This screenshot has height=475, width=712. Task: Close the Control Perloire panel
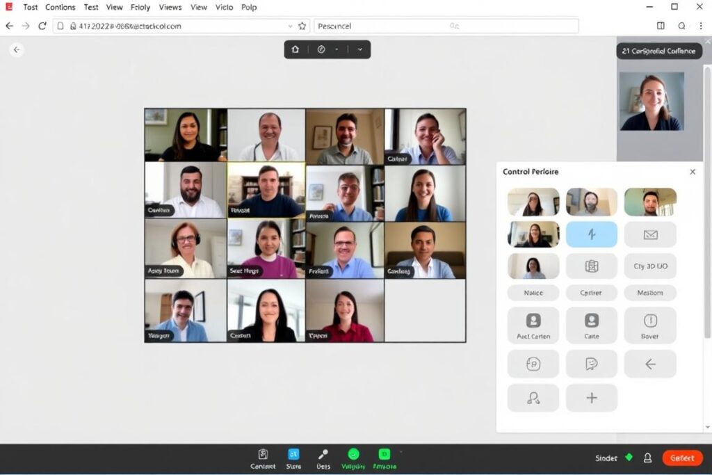(693, 172)
